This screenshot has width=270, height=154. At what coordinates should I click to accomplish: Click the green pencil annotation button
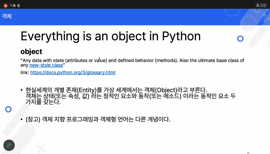point(9,145)
